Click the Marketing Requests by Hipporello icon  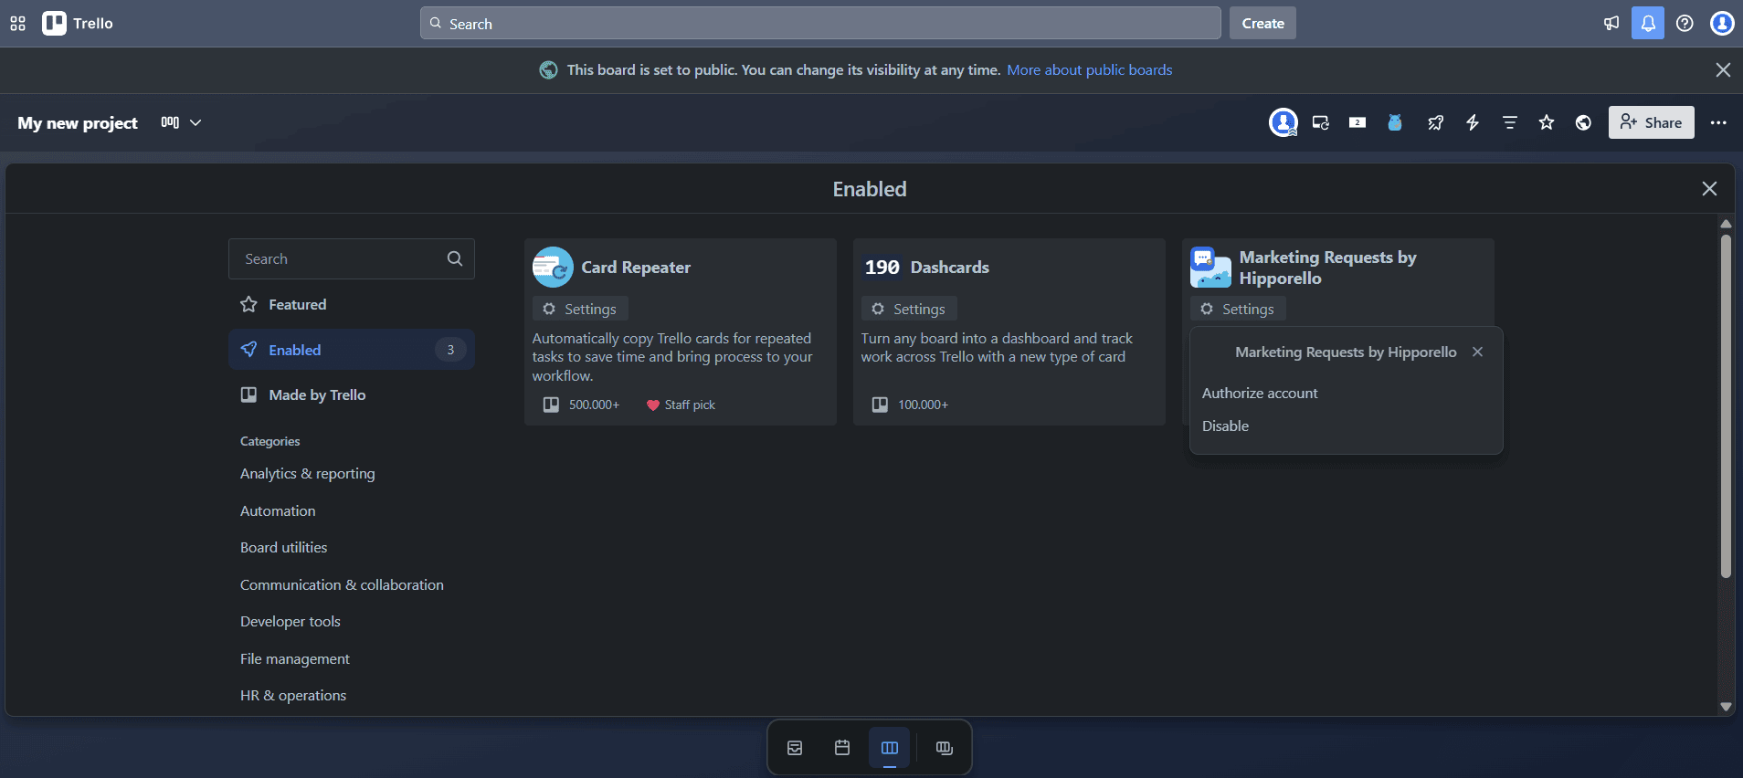(1210, 267)
